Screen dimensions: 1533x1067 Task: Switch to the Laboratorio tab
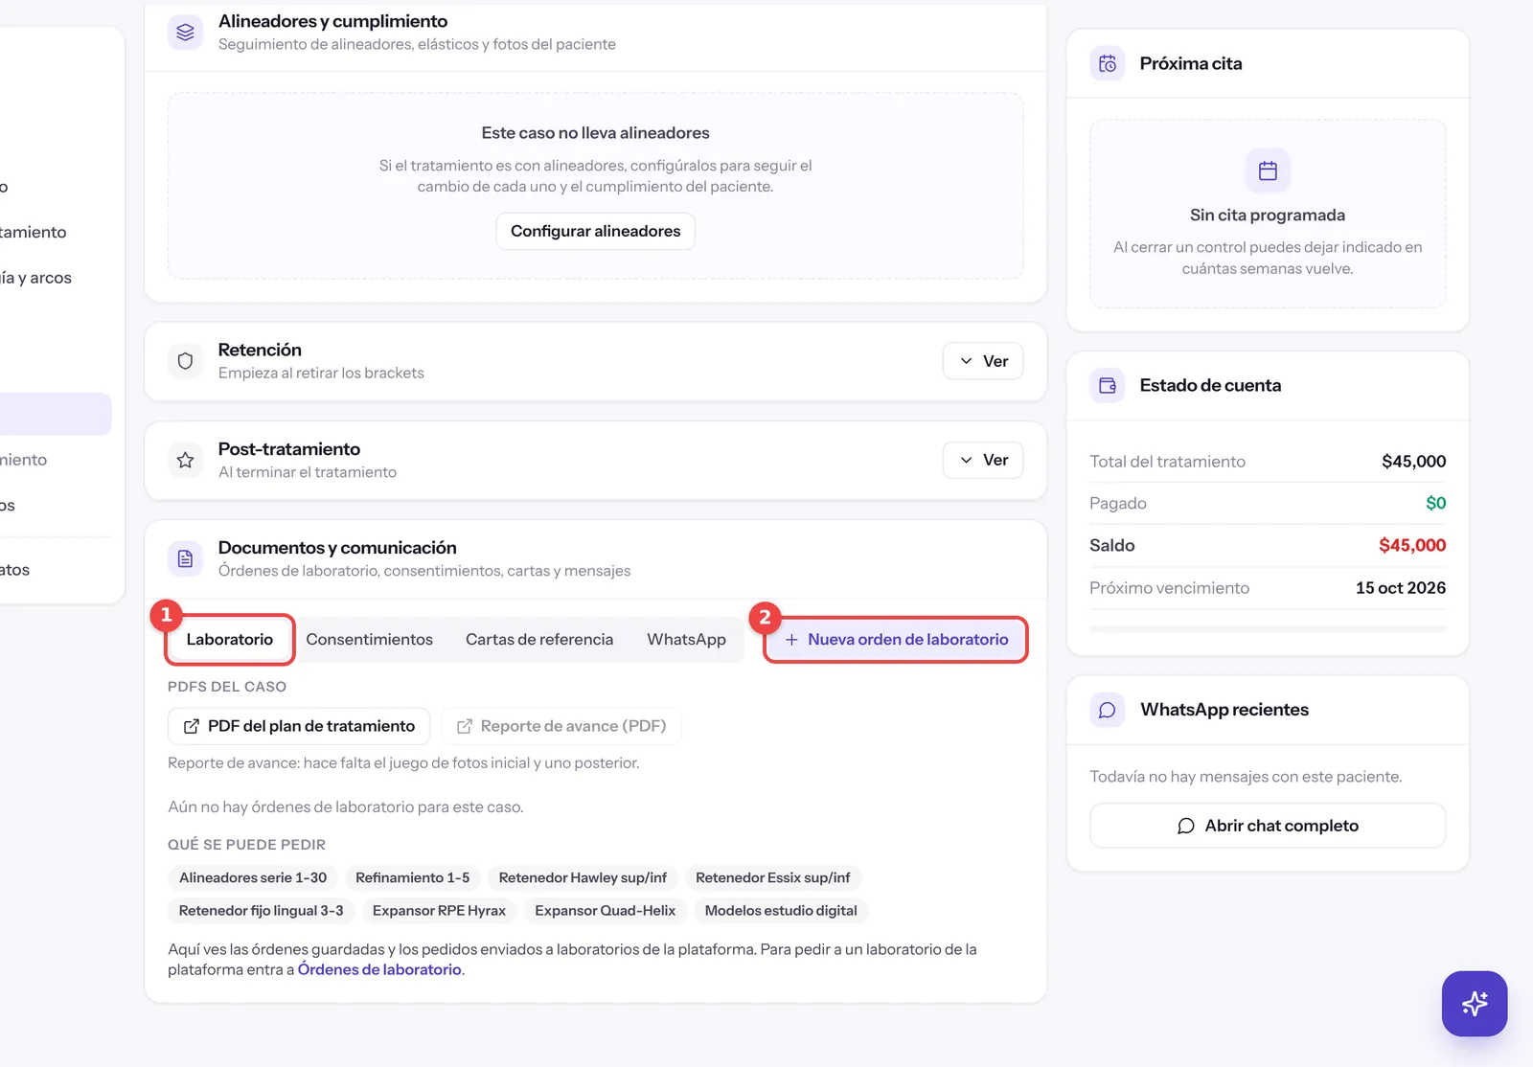230,639
